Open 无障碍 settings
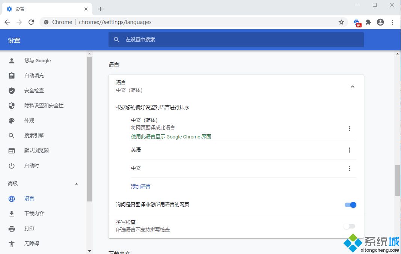401x254 pixels. pyautogui.click(x=32, y=243)
